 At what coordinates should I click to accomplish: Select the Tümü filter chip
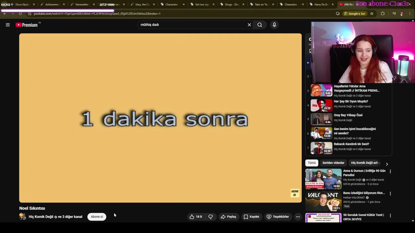[x=312, y=163]
